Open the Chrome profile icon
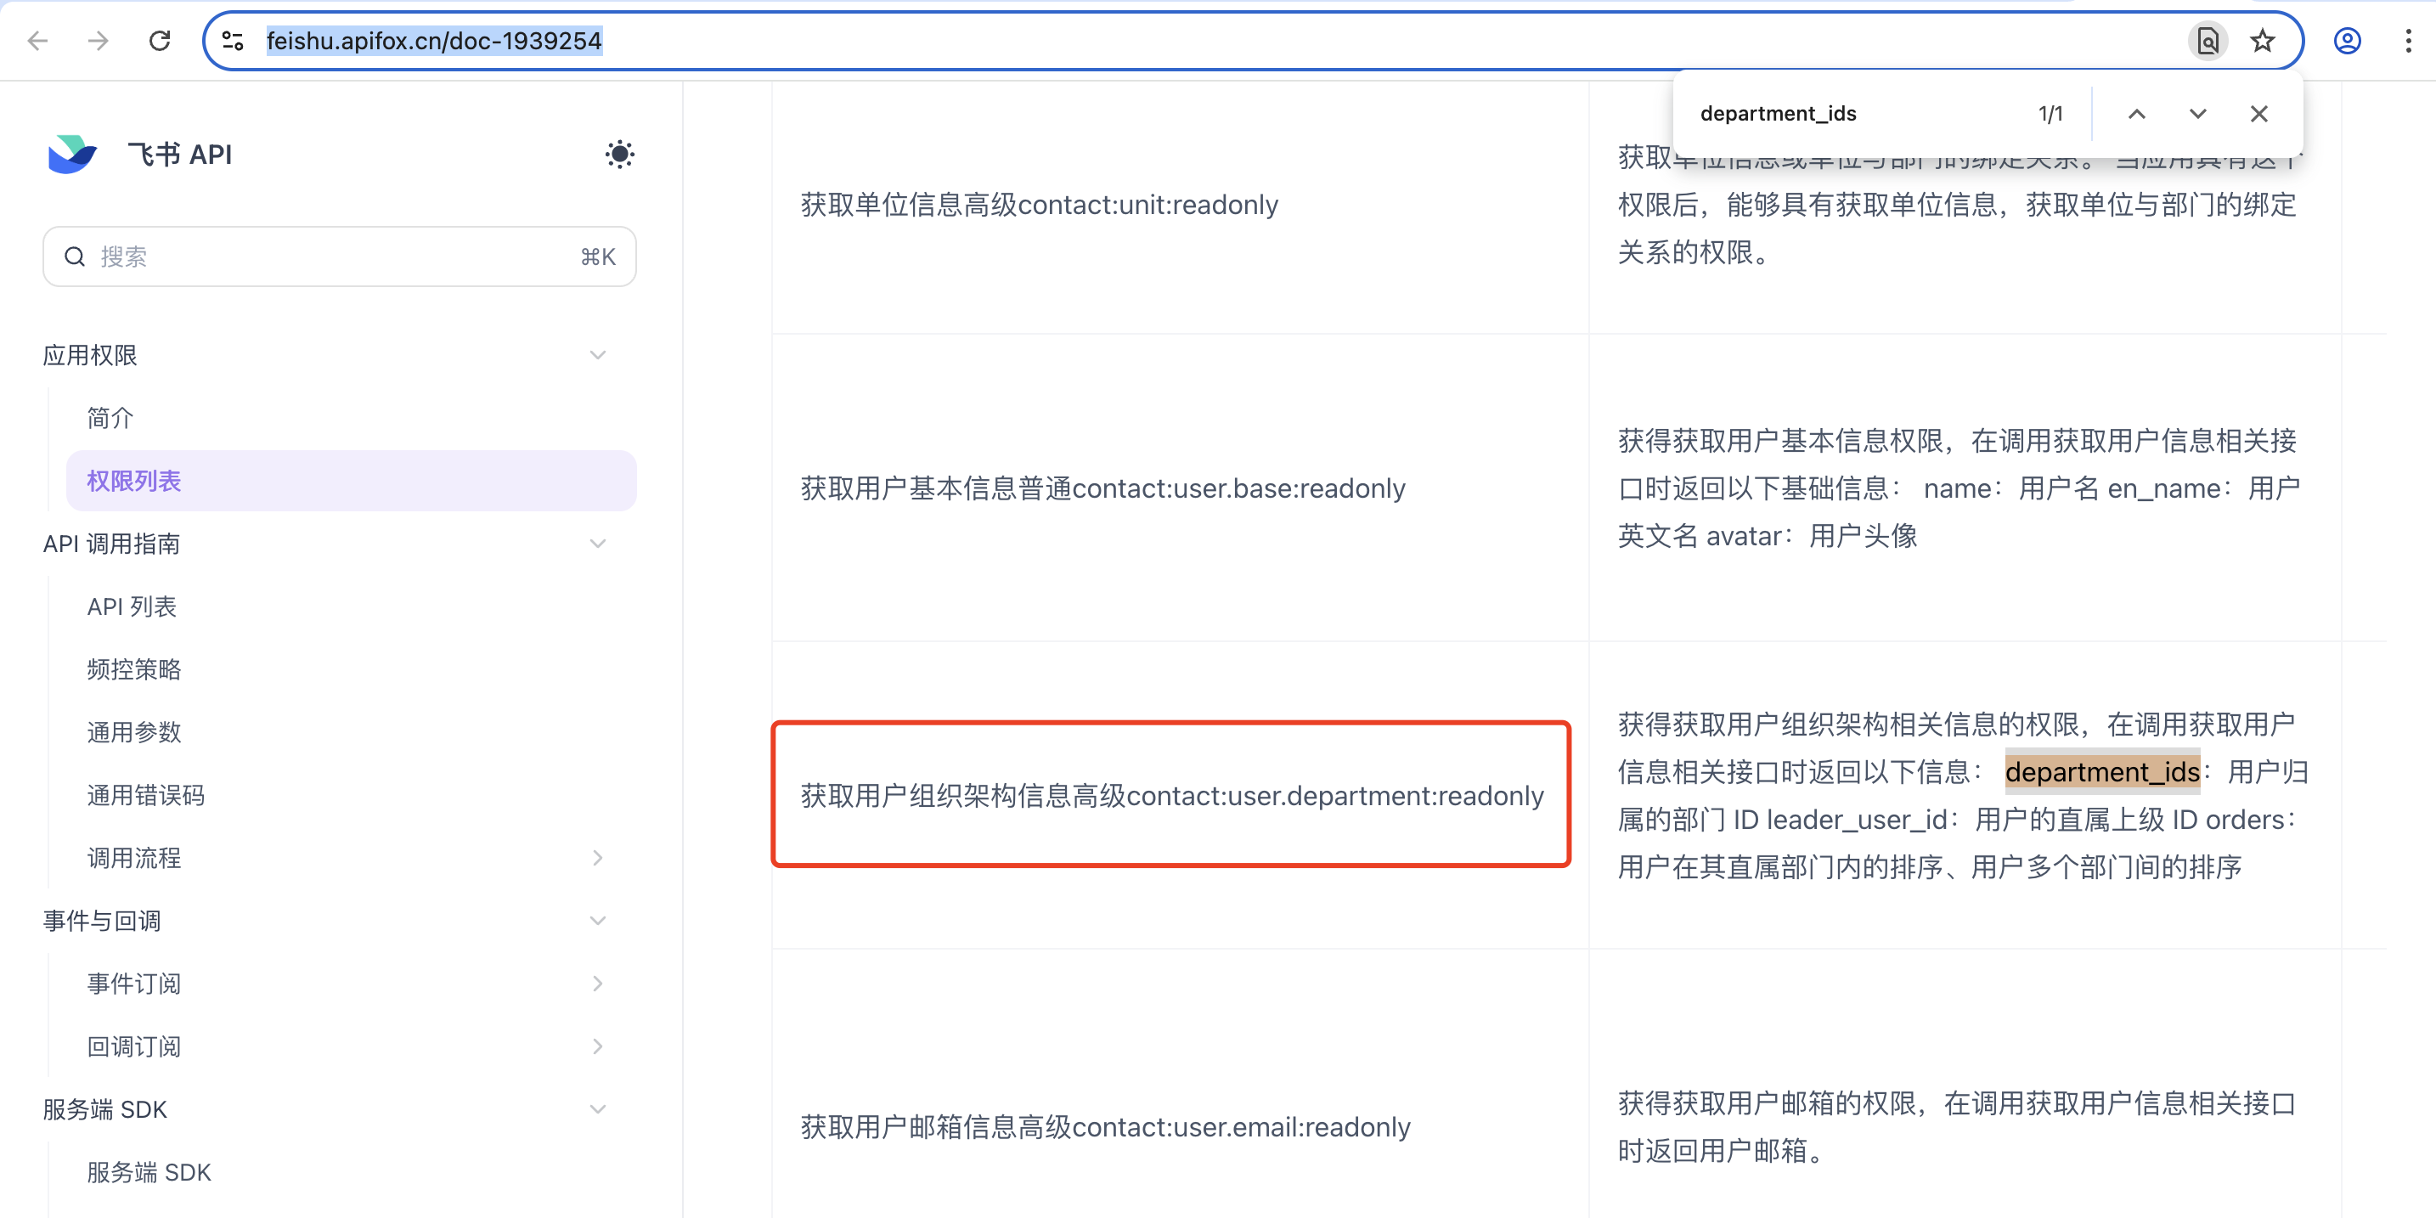 pyautogui.click(x=2347, y=41)
